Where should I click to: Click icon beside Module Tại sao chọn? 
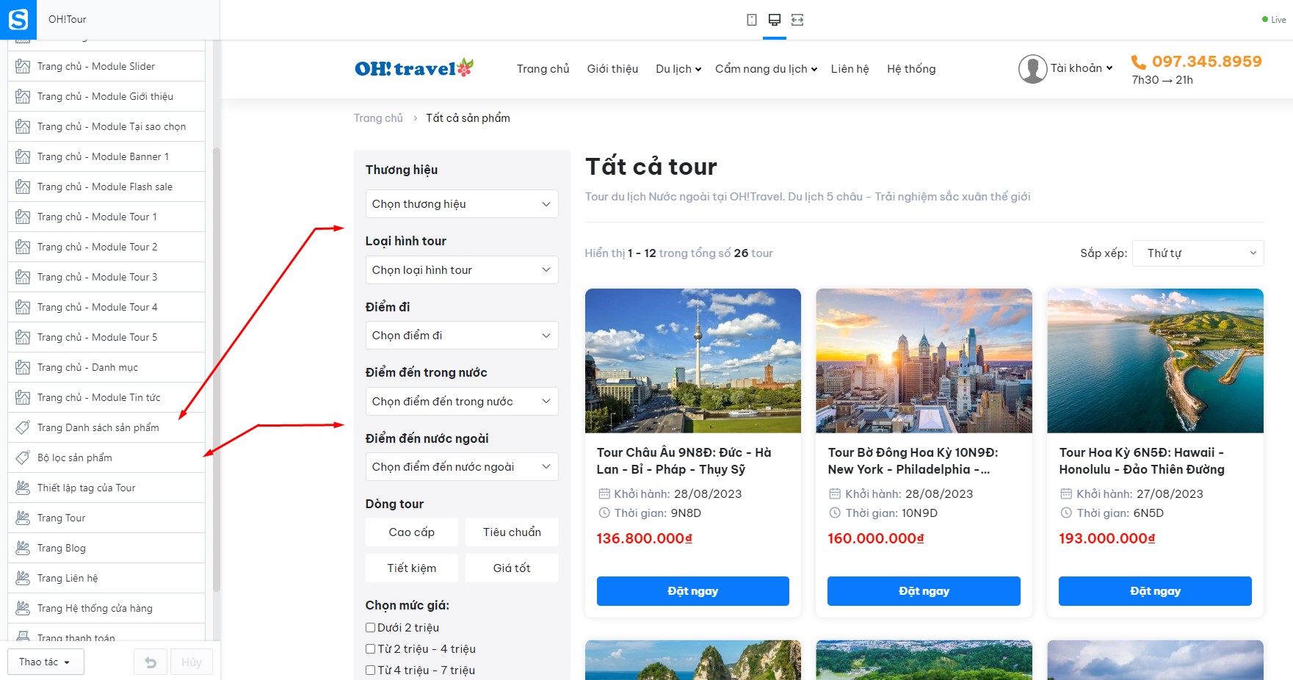tap(23, 126)
